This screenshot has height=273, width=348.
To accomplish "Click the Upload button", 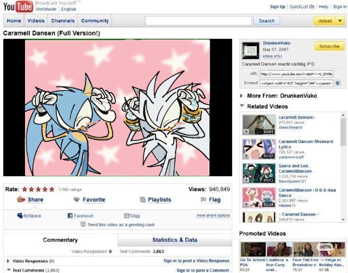I will click(x=325, y=21).
